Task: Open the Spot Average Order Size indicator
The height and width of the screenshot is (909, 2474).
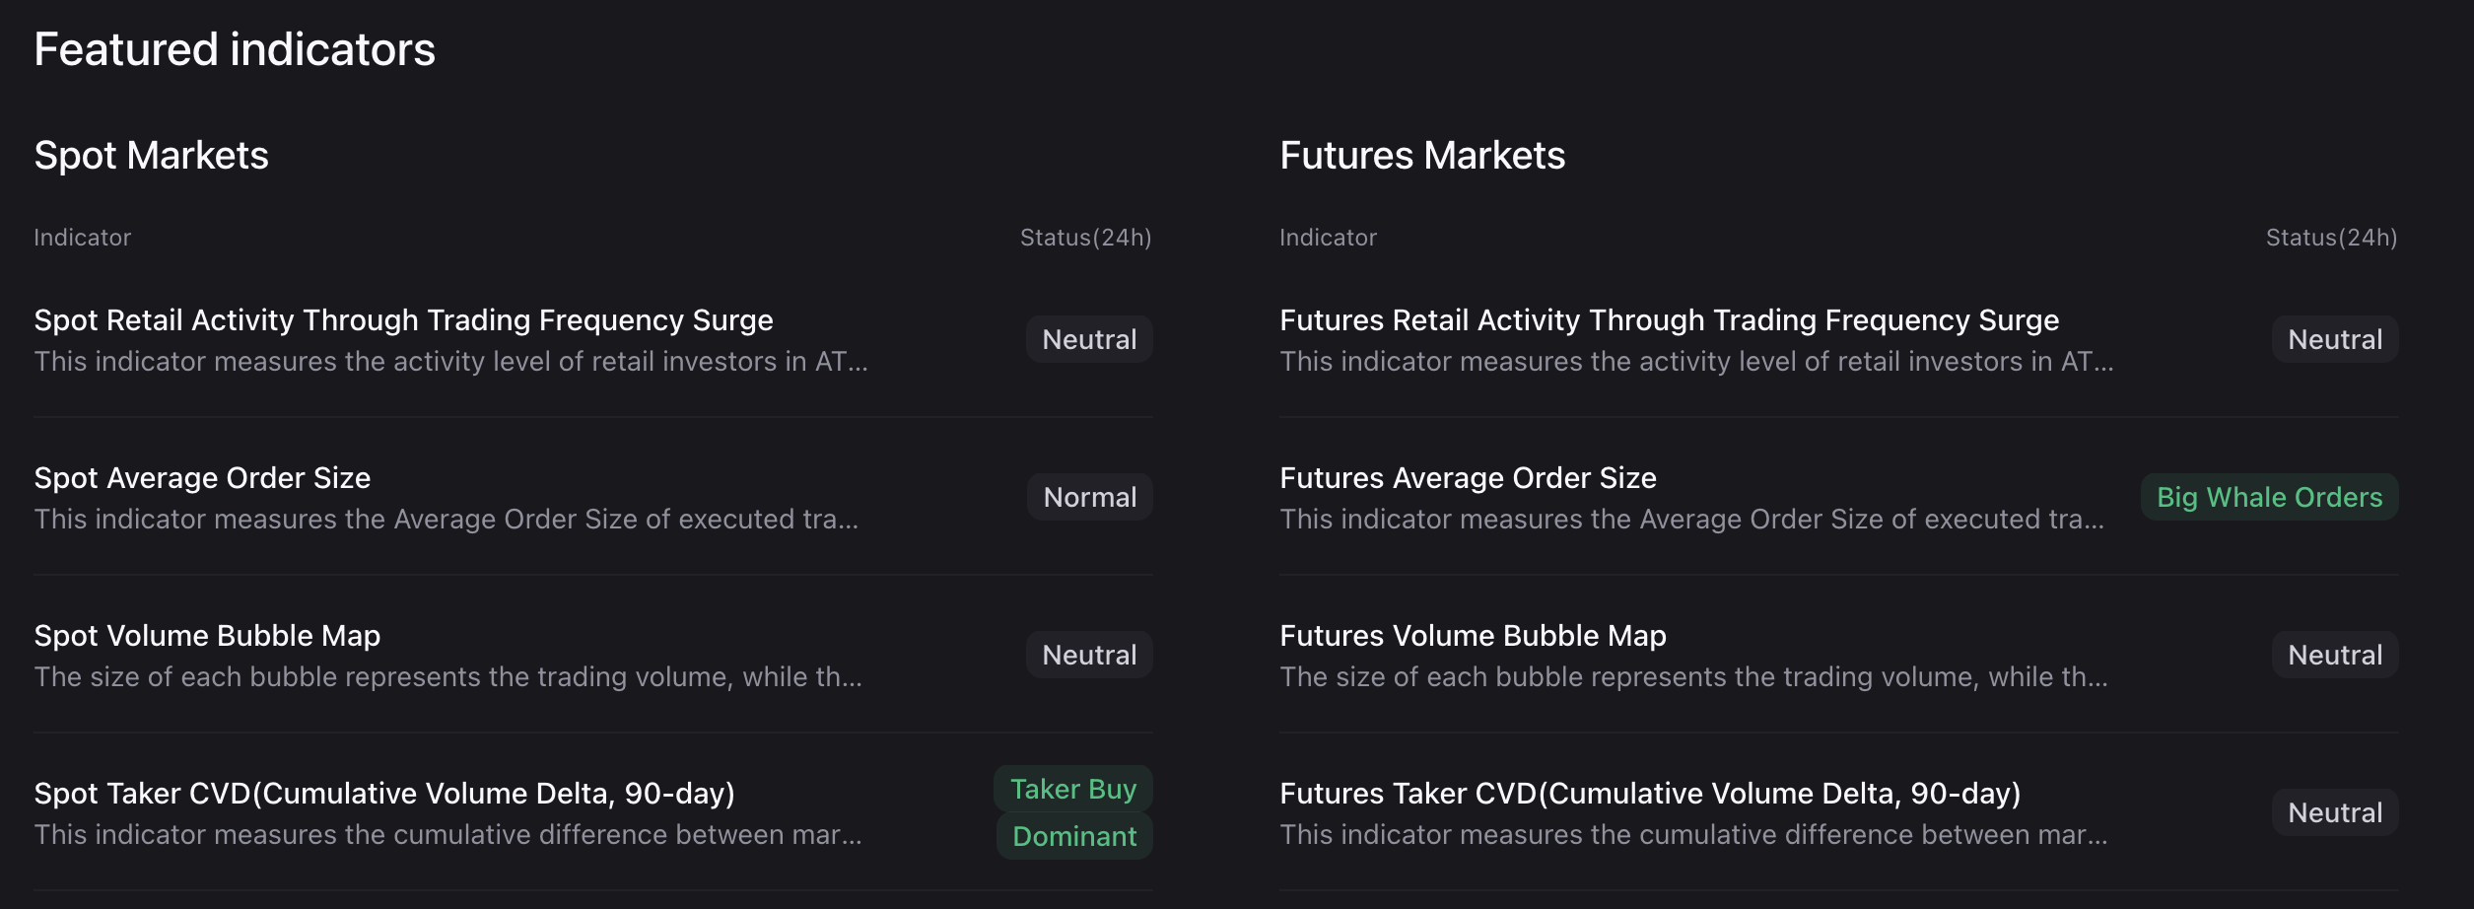Action: [x=202, y=477]
